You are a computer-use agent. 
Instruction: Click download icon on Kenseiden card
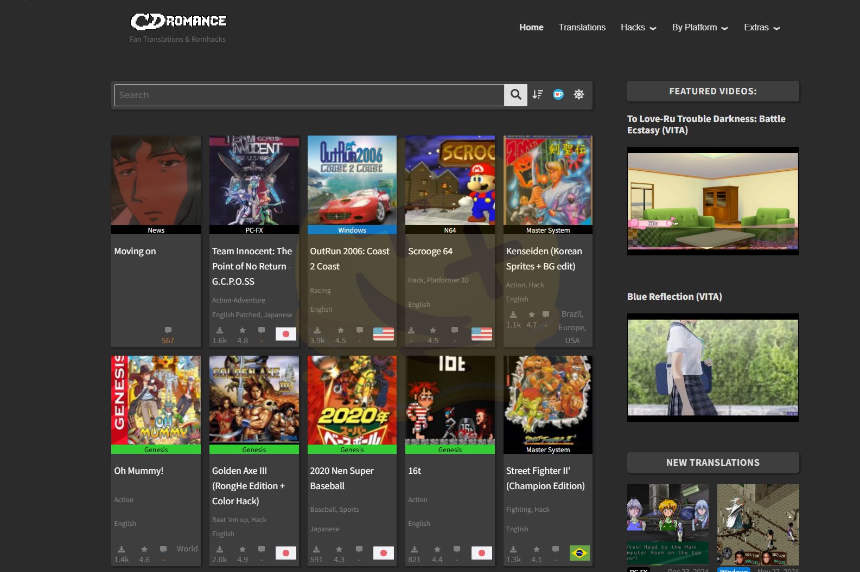[513, 314]
